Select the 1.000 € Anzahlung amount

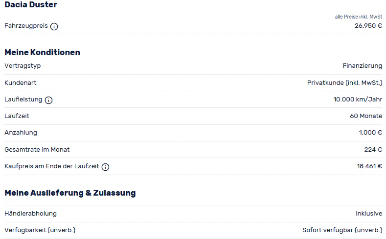coord(370,133)
